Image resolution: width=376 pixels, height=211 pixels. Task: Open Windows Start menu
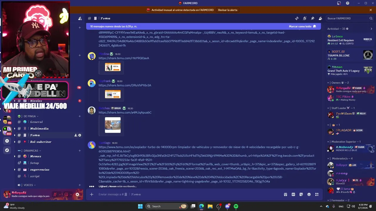(x=140, y=206)
